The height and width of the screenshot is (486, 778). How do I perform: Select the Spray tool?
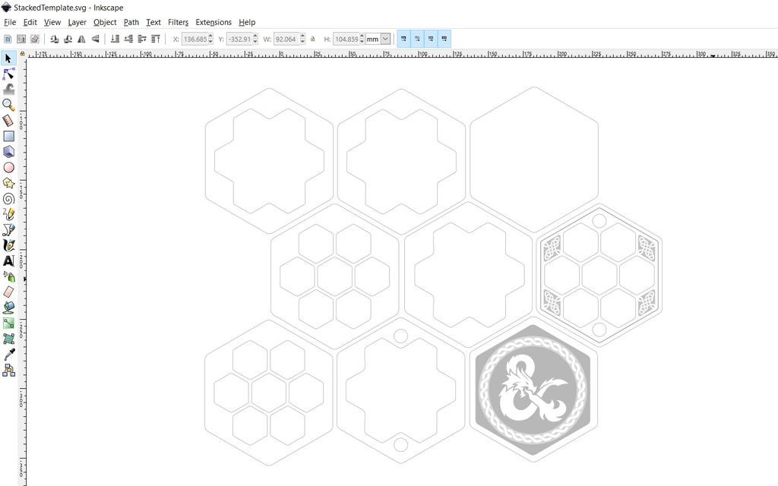click(x=8, y=276)
